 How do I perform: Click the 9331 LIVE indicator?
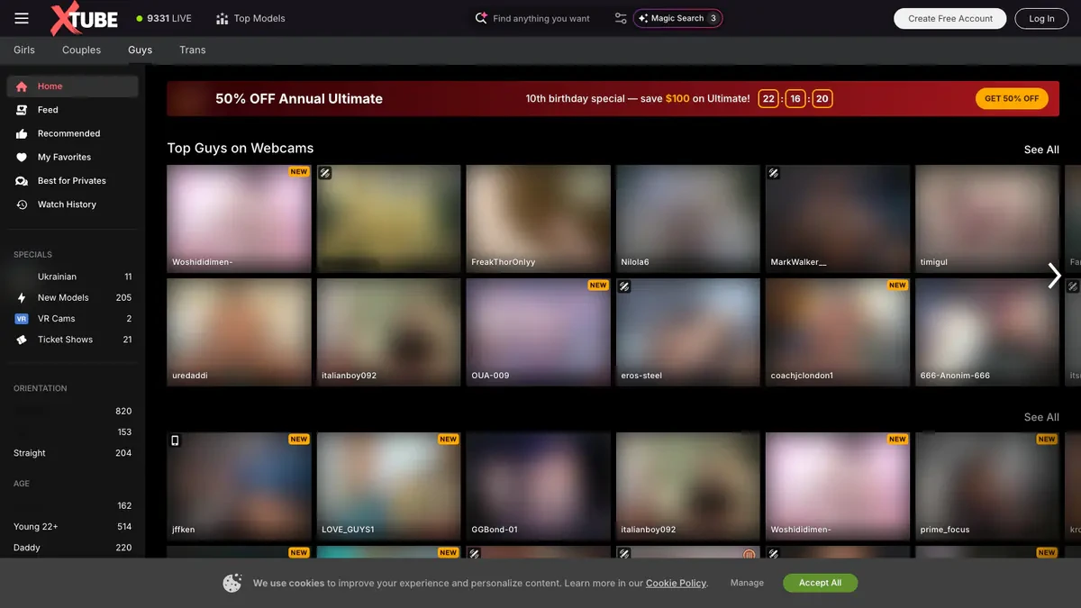[164, 18]
